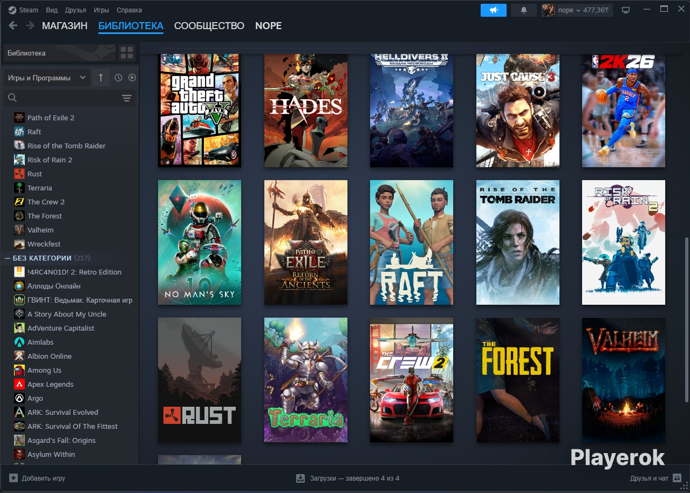
Task: Switch to the МАГАЗИН tab
Action: [65, 26]
